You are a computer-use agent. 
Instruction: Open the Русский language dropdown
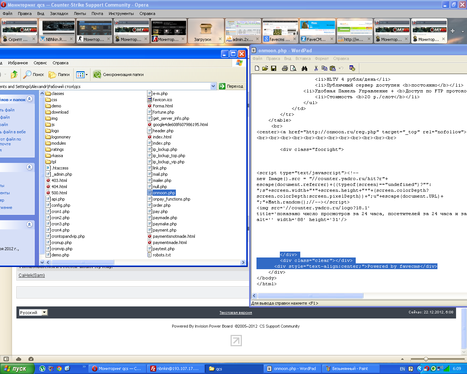(x=34, y=312)
